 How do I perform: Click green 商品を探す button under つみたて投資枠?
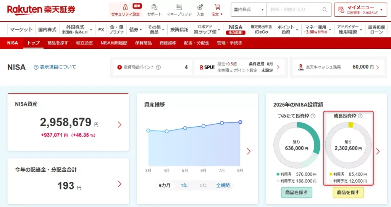click(x=296, y=193)
